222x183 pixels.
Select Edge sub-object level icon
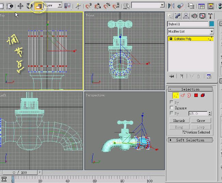(183, 96)
